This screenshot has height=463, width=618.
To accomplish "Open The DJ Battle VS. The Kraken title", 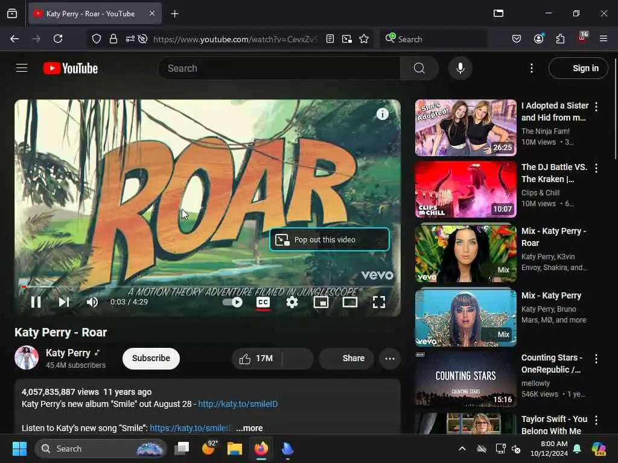I will coord(554,173).
